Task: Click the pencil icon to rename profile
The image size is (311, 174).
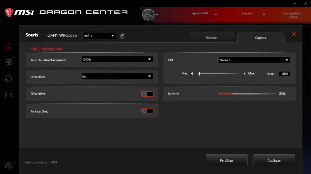Action: pos(122,36)
